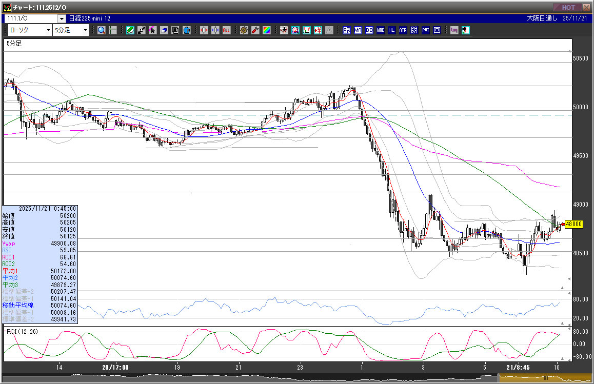Click the magnifying glass zoom tool

tap(102, 30)
